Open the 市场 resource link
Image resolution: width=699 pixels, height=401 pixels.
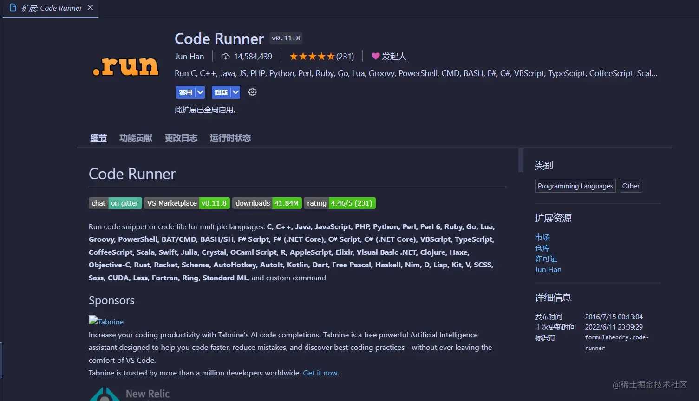pyautogui.click(x=542, y=237)
